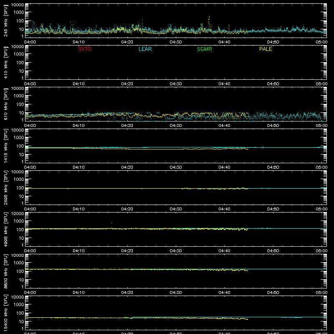Click the yellow PALE station label
This screenshot has height=334, width=334.
266,49
